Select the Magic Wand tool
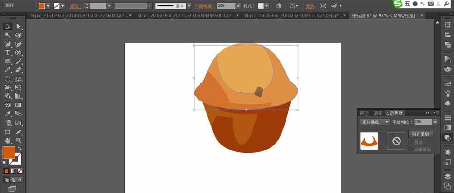Image resolution: width=454 pixels, height=193 pixels. pos(8,35)
